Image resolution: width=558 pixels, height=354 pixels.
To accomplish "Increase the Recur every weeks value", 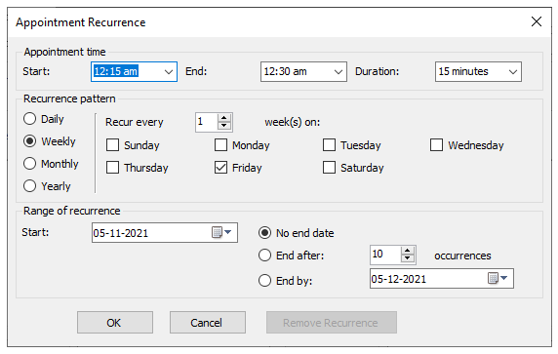I will (x=223, y=118).
